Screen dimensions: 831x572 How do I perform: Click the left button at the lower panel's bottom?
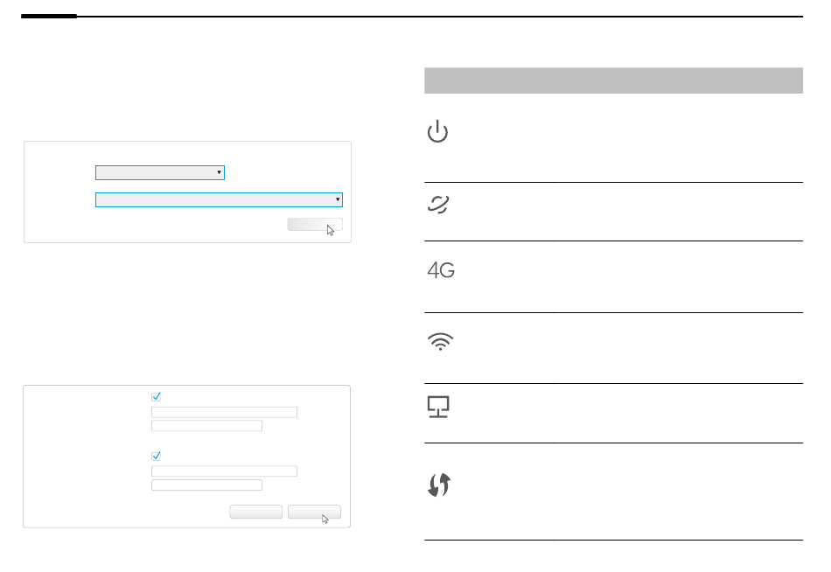coord(256,512)
